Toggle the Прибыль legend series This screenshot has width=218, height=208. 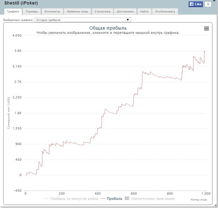click(111, 199)
